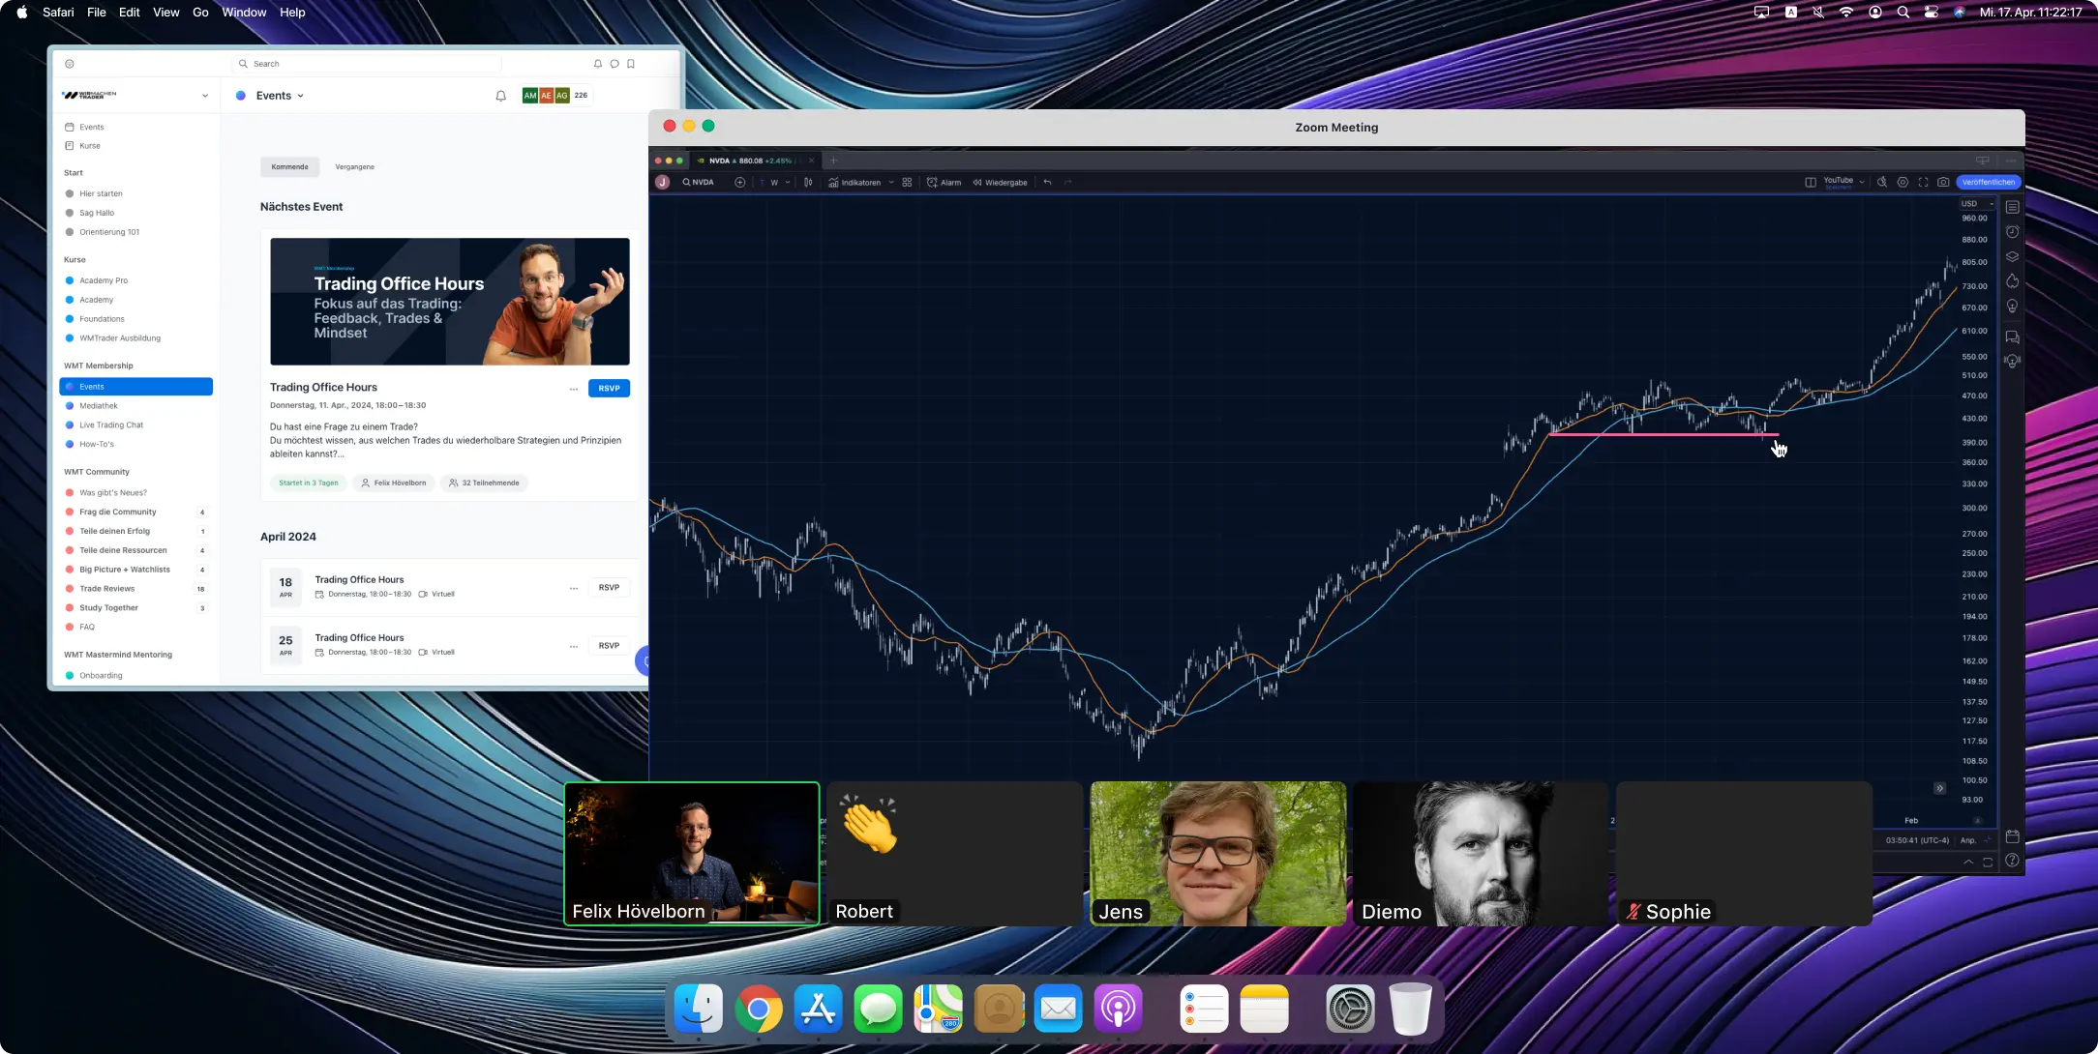Open the help question mark icon in the chart

point(2013,861)
